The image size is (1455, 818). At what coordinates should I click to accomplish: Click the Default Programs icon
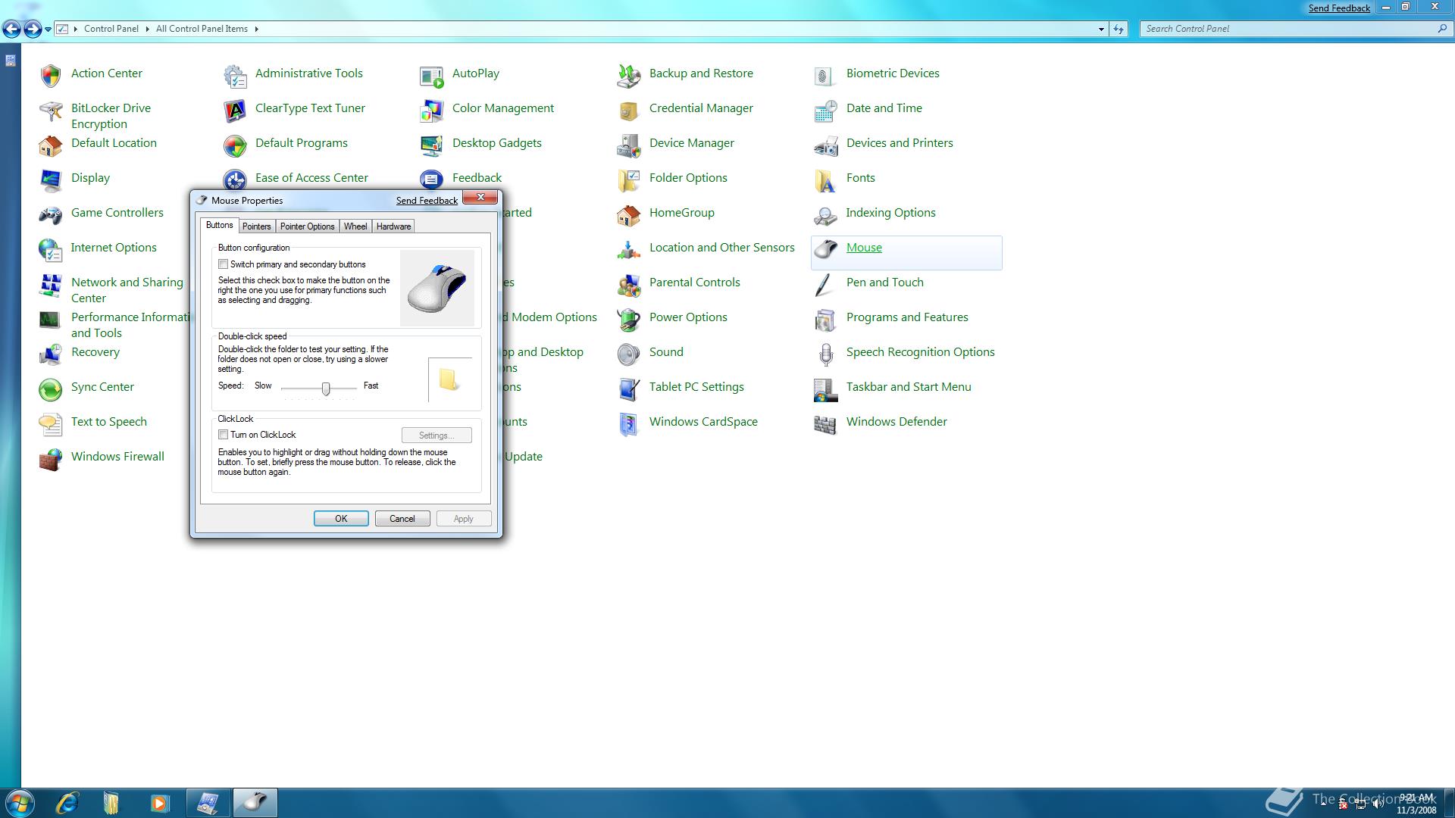click(x=235, y=145)
